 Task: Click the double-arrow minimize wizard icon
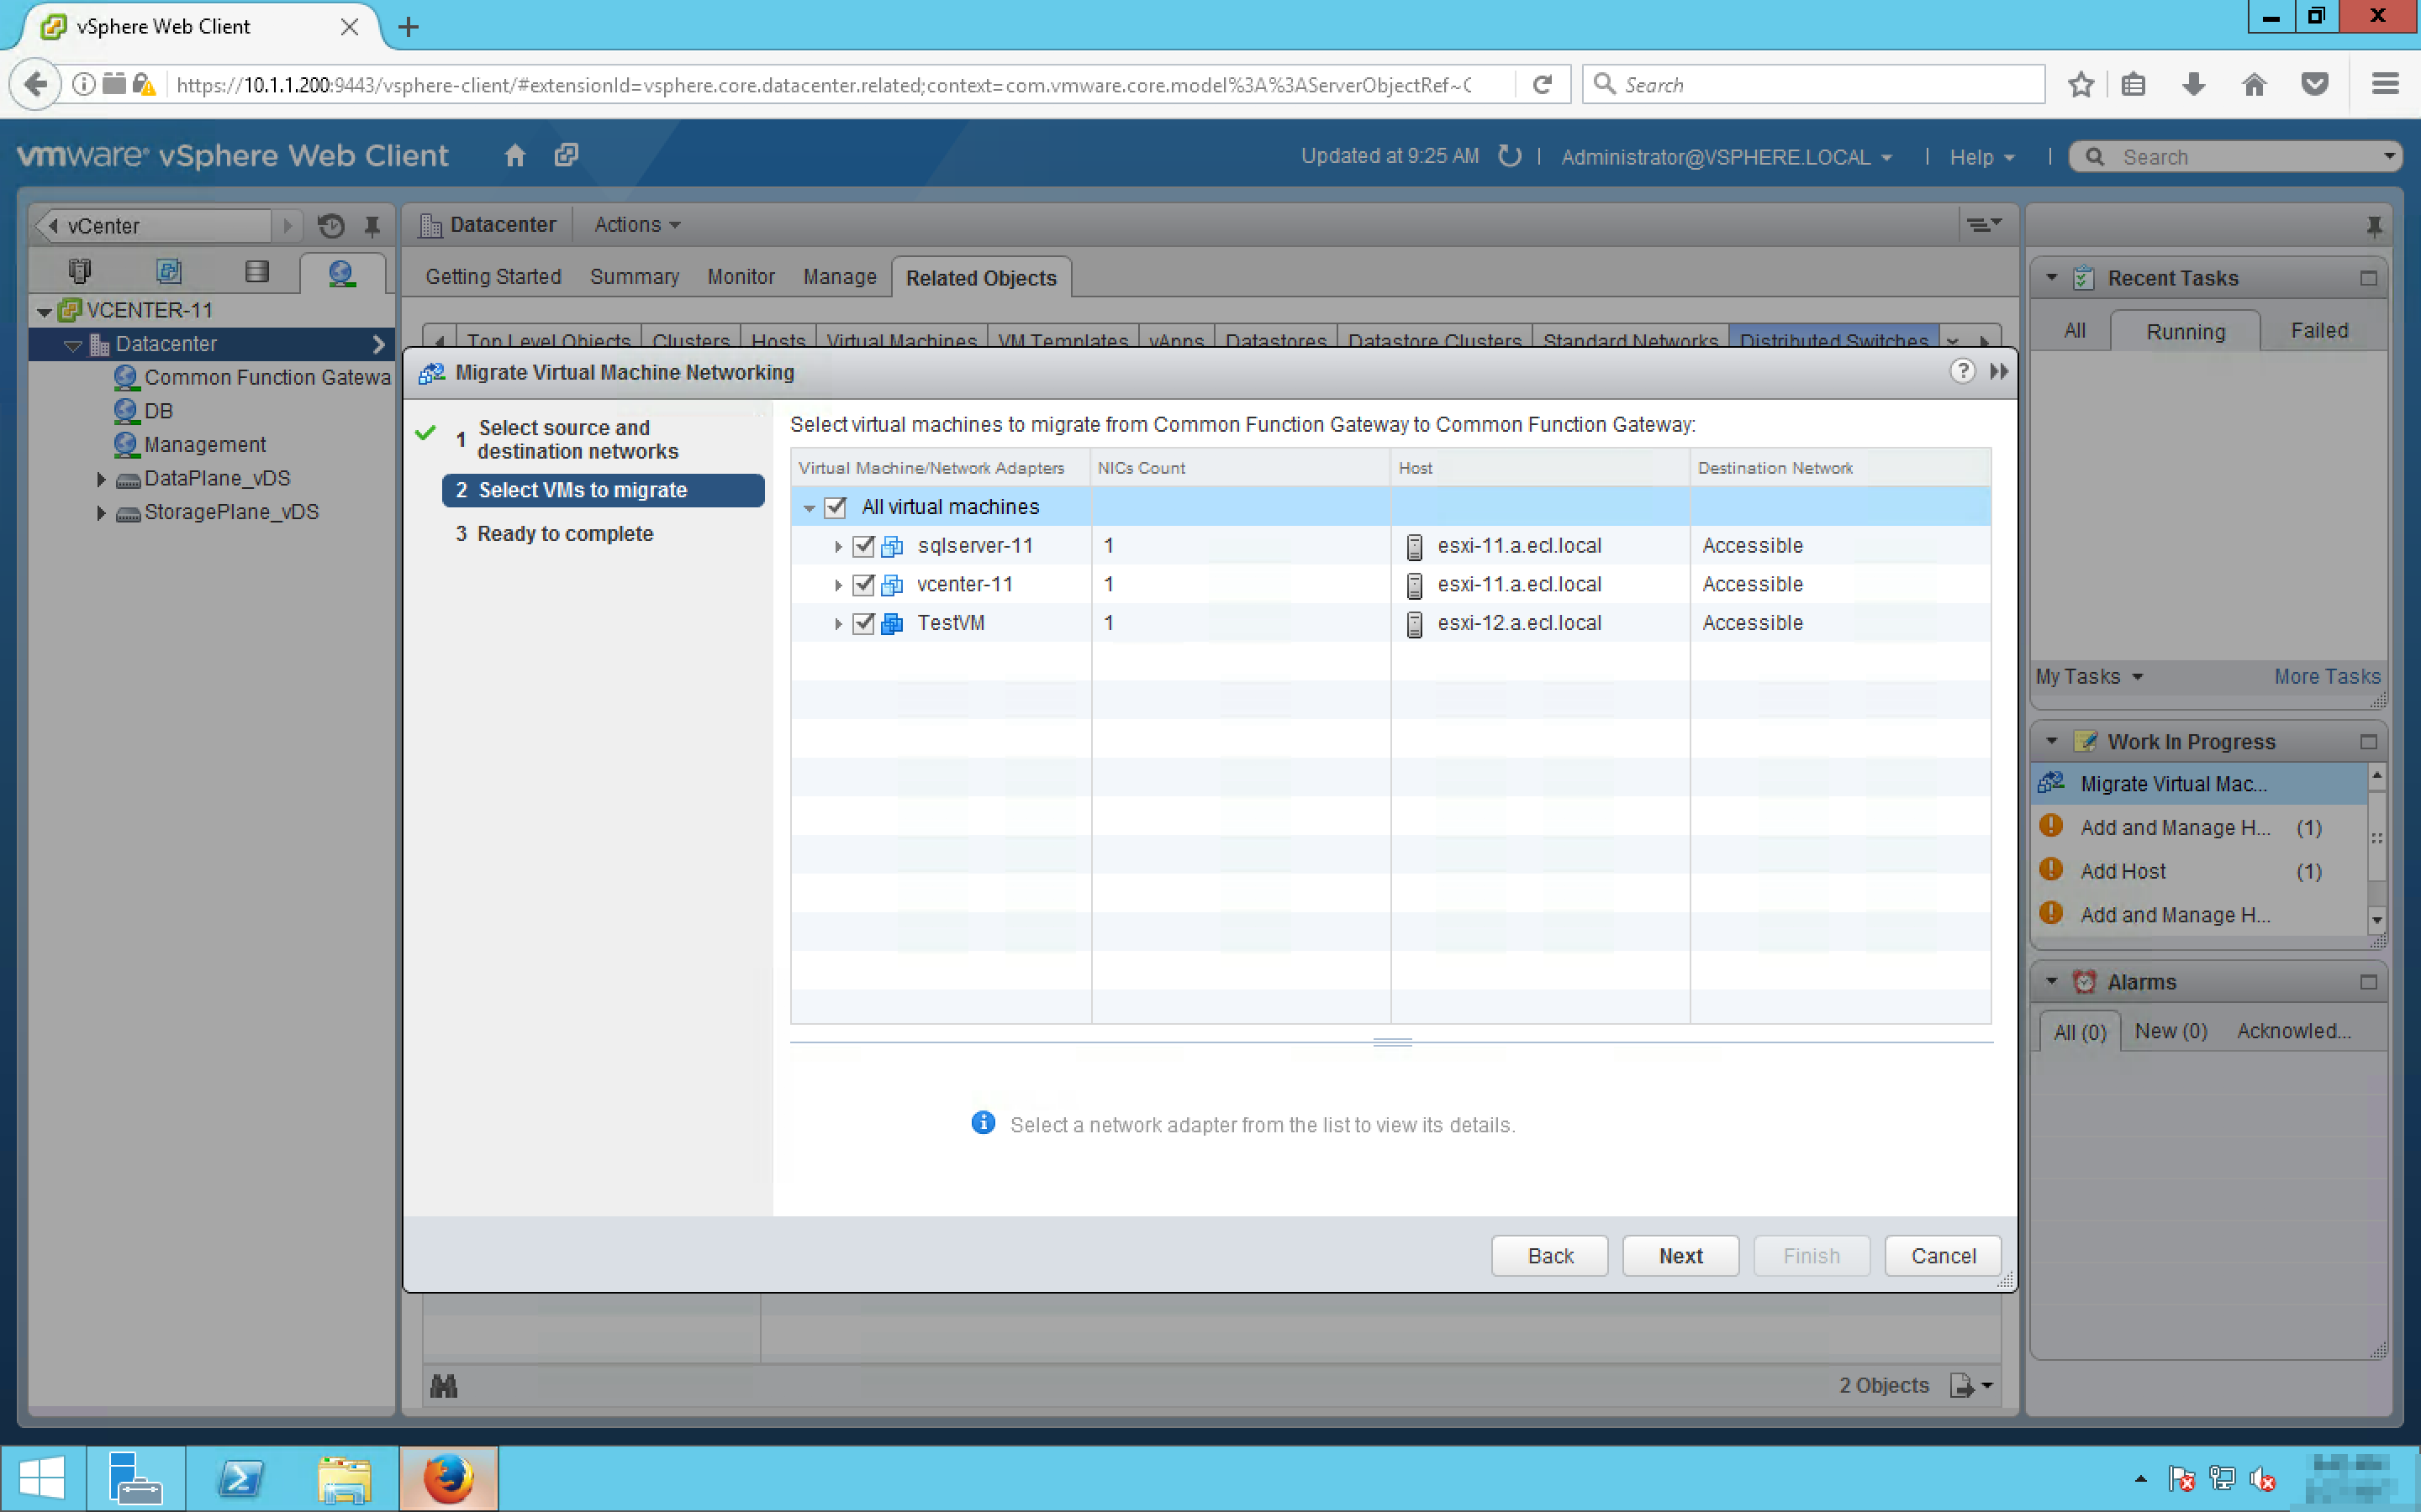(1999, 372)
